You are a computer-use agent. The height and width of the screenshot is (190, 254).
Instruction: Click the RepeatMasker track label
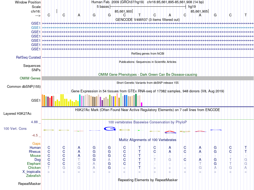point(29,184)
